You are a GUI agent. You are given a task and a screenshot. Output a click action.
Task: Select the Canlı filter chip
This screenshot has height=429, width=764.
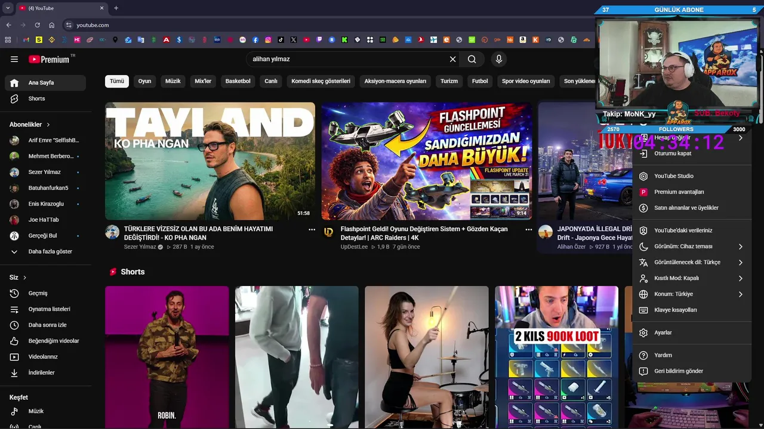[271, 81]
